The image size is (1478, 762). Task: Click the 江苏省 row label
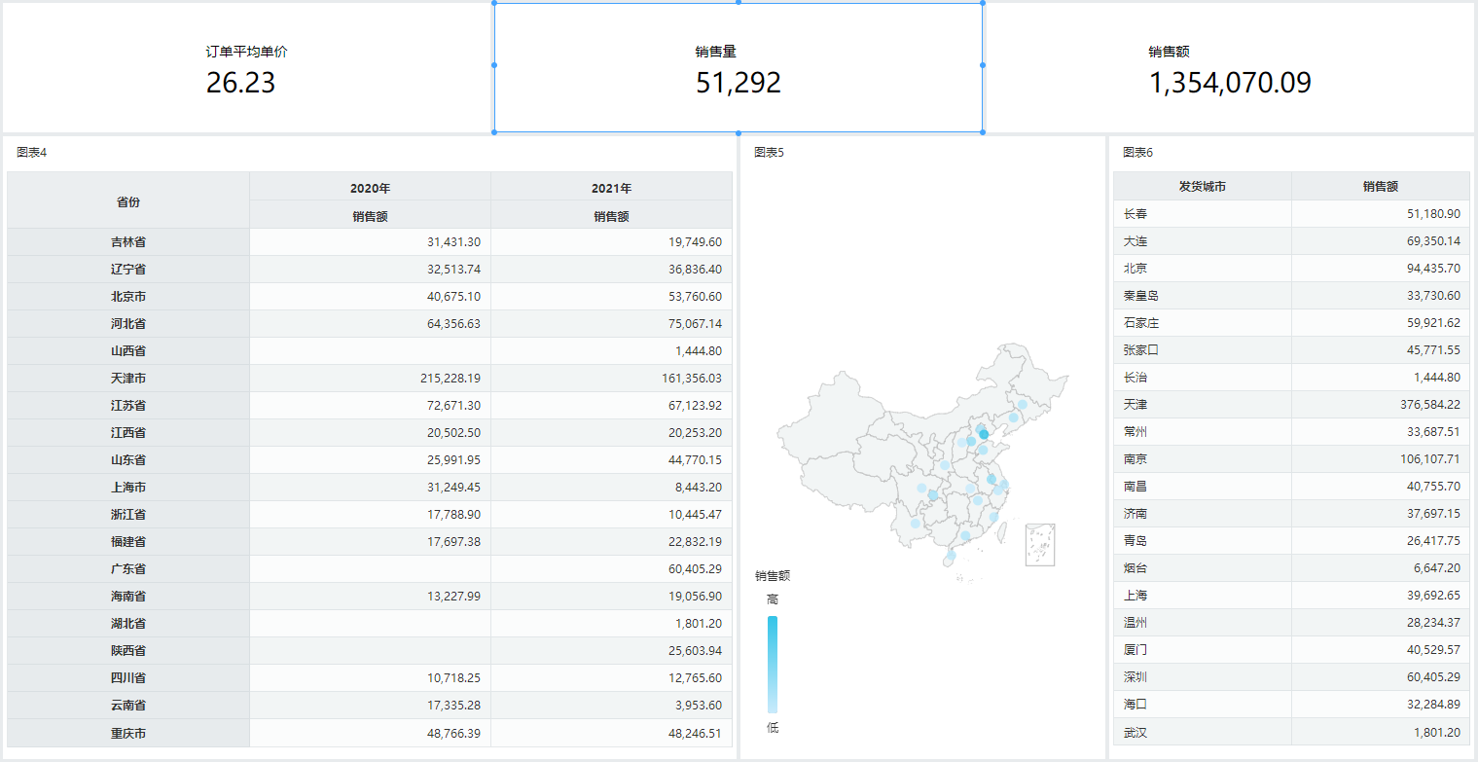pos(128,405)
